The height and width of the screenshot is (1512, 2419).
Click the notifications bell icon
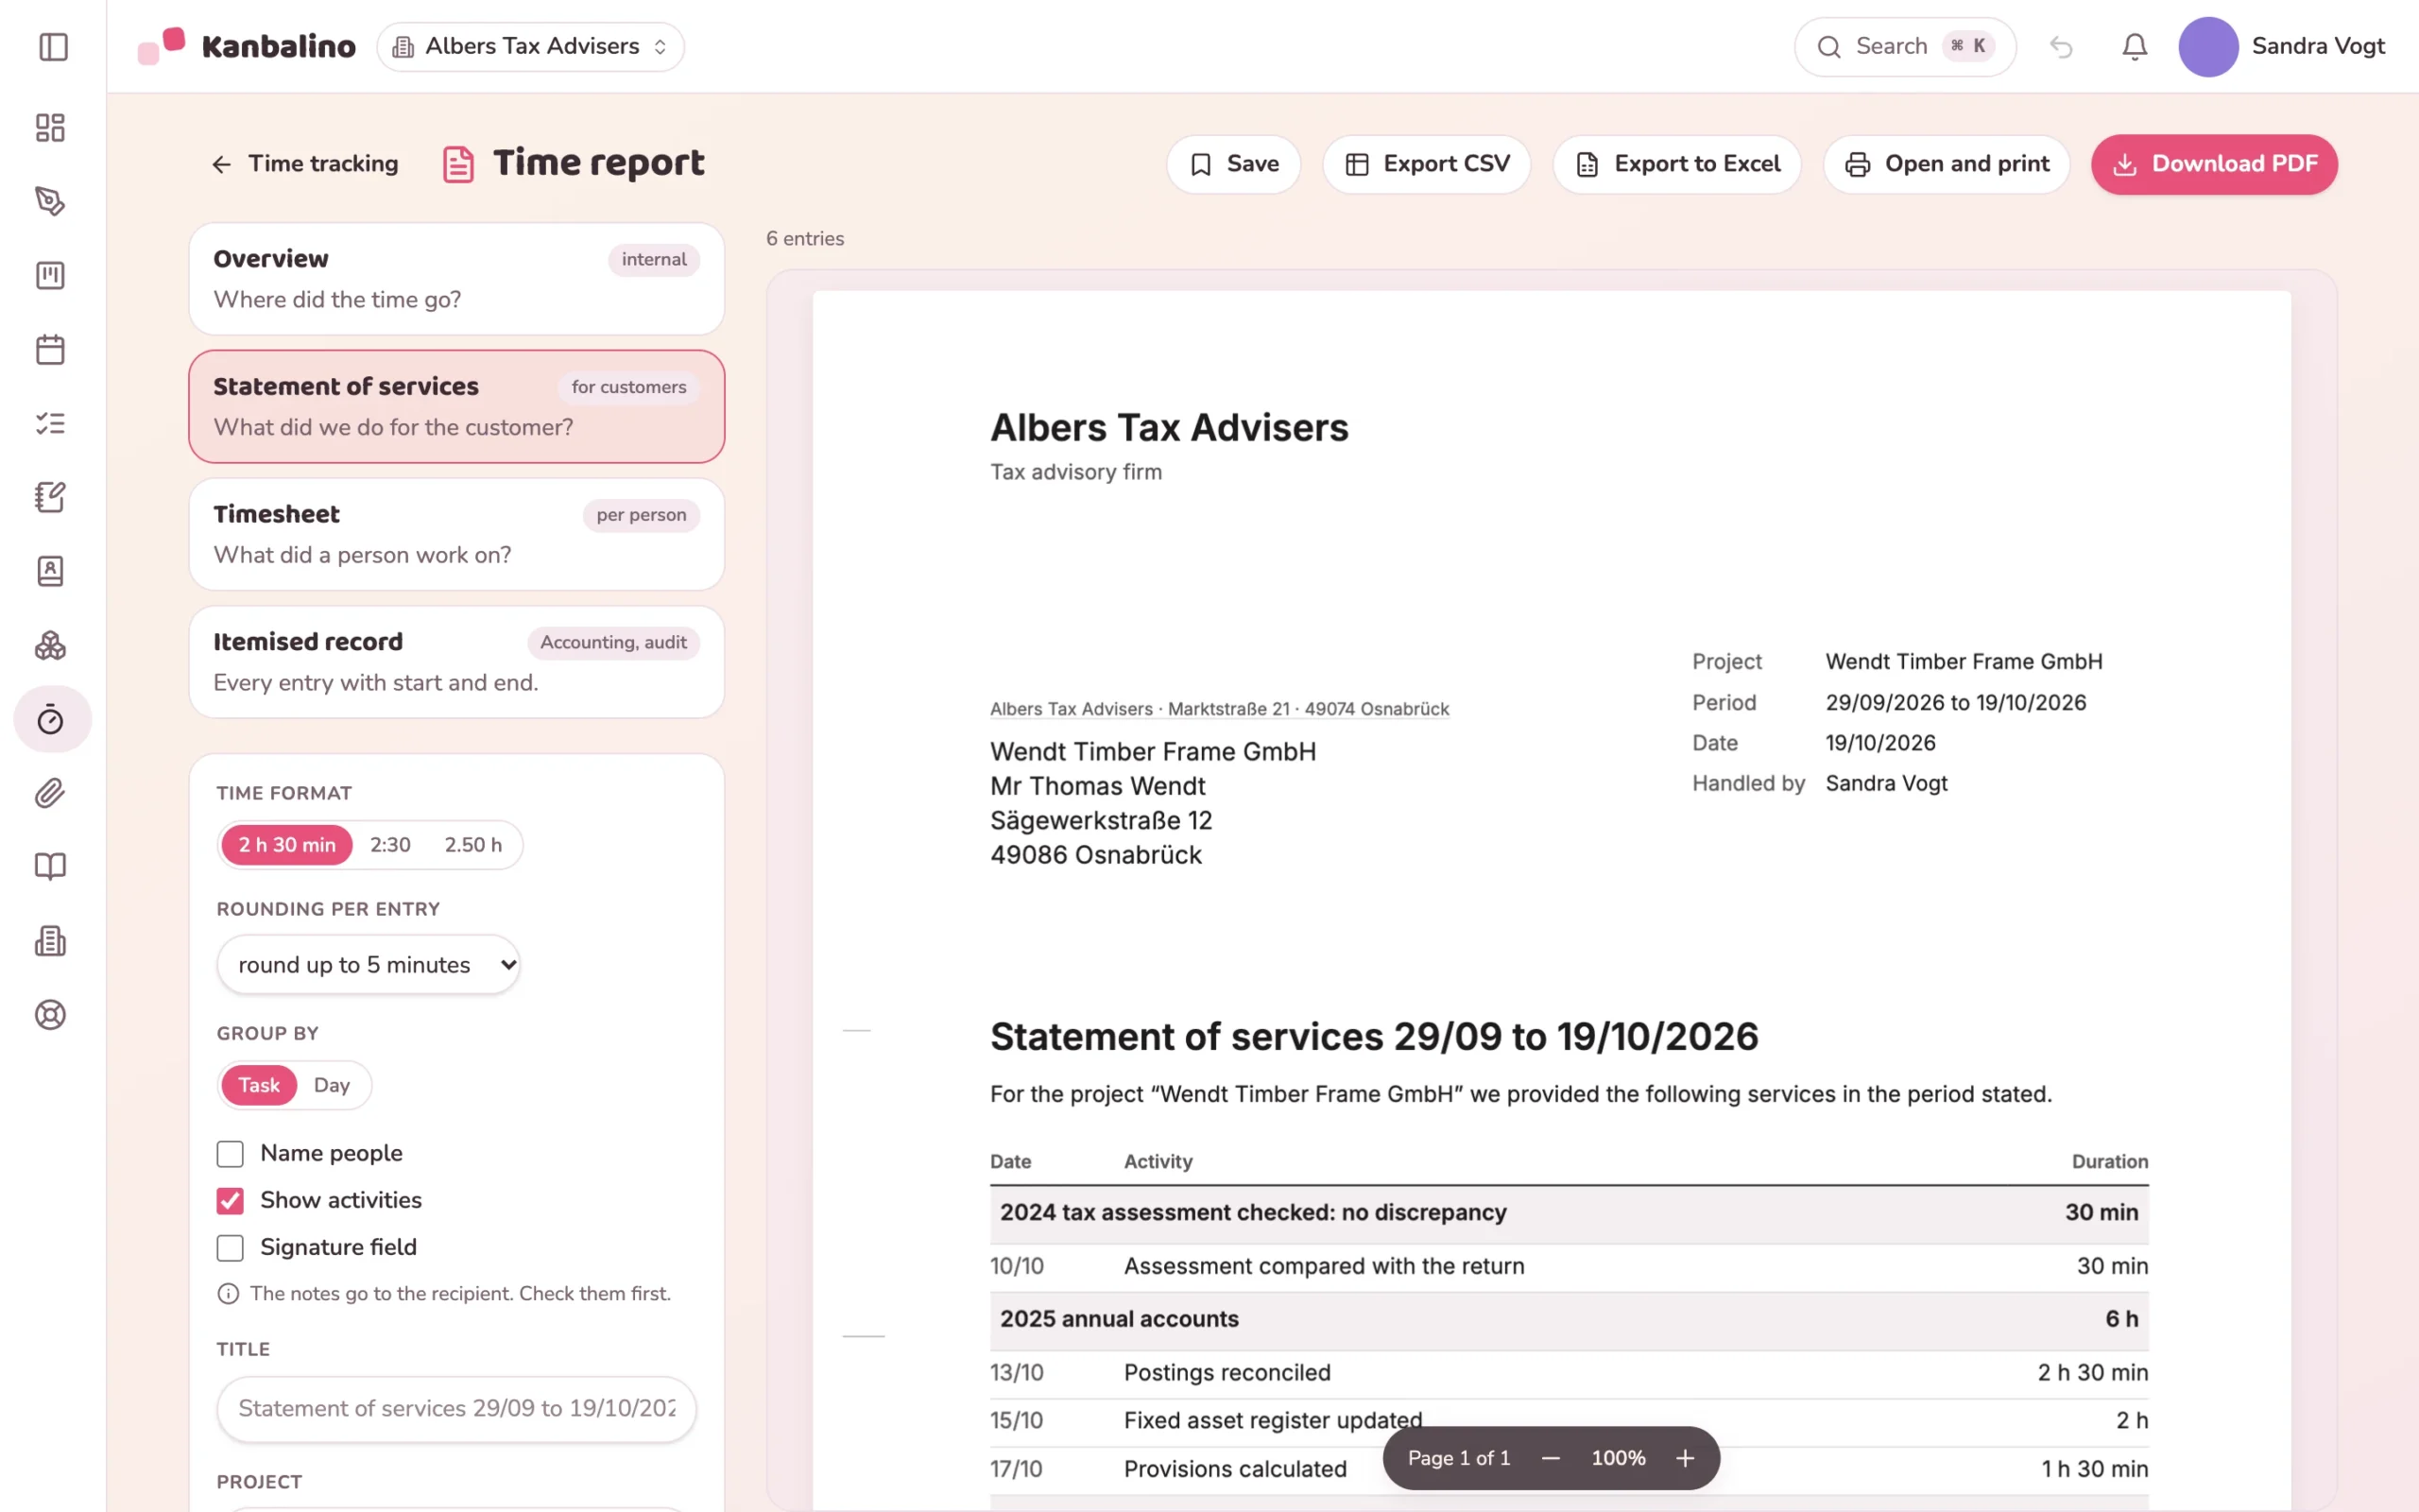[2135, 47]
